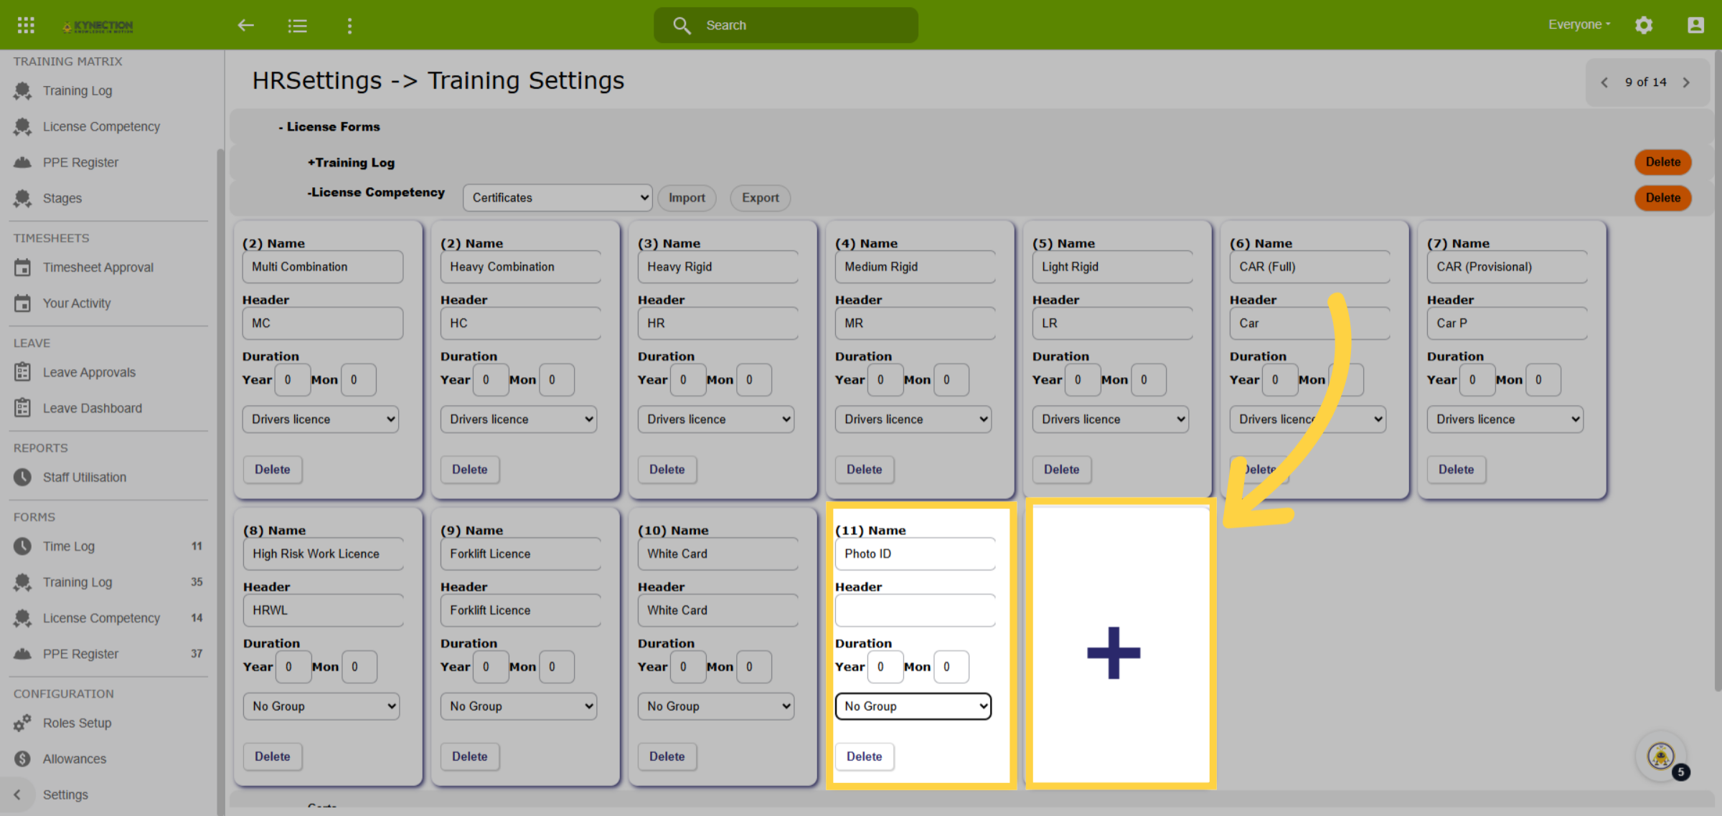Click empty Header field on Photo ID card
Image resolution: width=1722 pixels, height=816 pixels.
coord(915,610)
